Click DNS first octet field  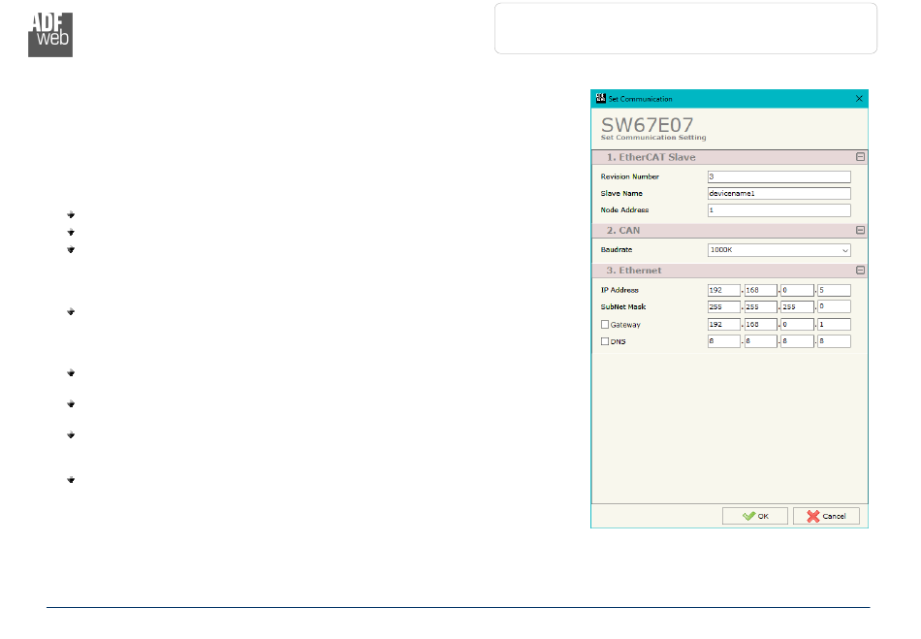[723, 341]
